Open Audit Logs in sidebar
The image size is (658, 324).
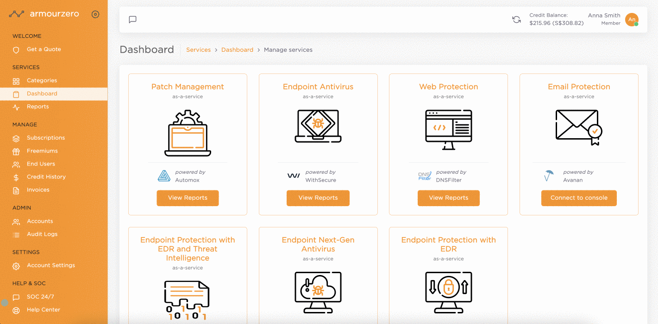click(42, 234)
